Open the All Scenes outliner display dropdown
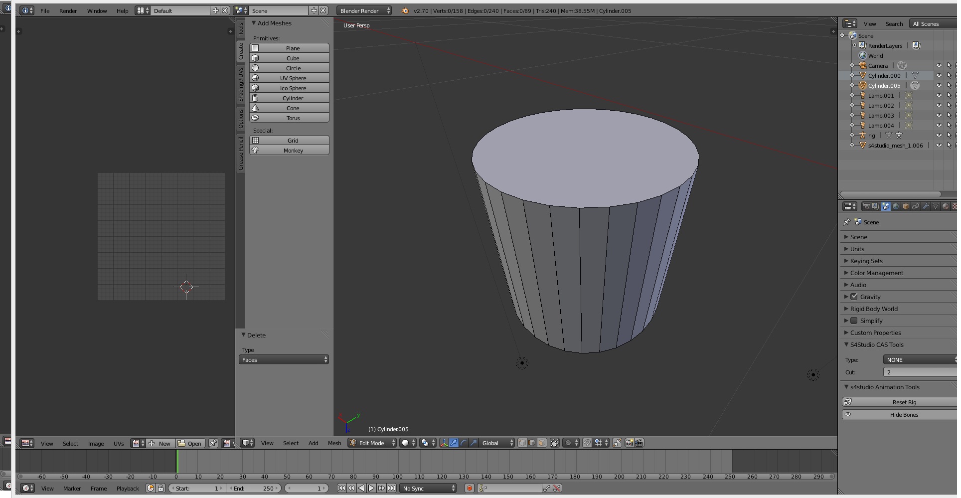The width and height of the screenshot is (961, 498). [x=932, y=24]
